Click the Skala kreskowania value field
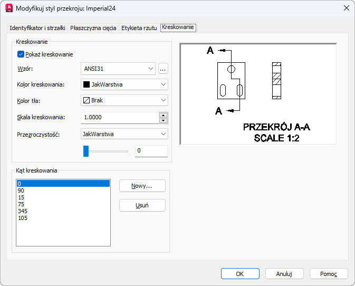 coord(120,118)
